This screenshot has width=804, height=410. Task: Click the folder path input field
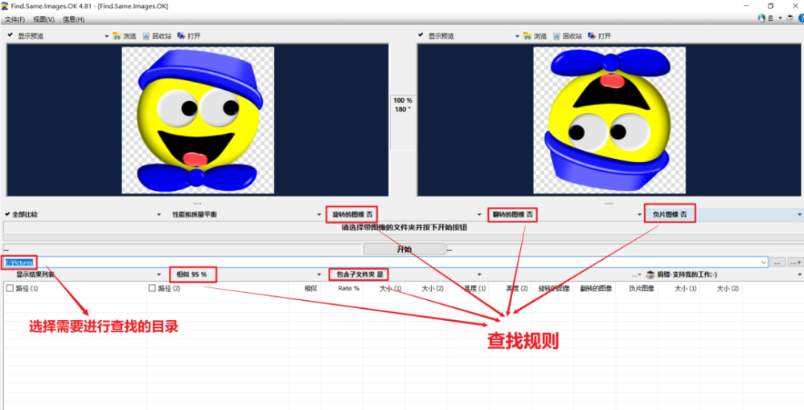[x=386, y=262]
